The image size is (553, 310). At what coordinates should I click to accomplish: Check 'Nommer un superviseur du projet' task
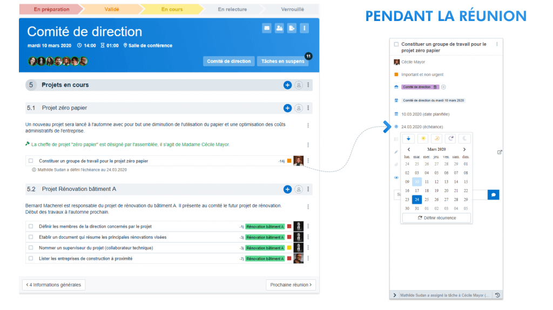coord(31,247)
